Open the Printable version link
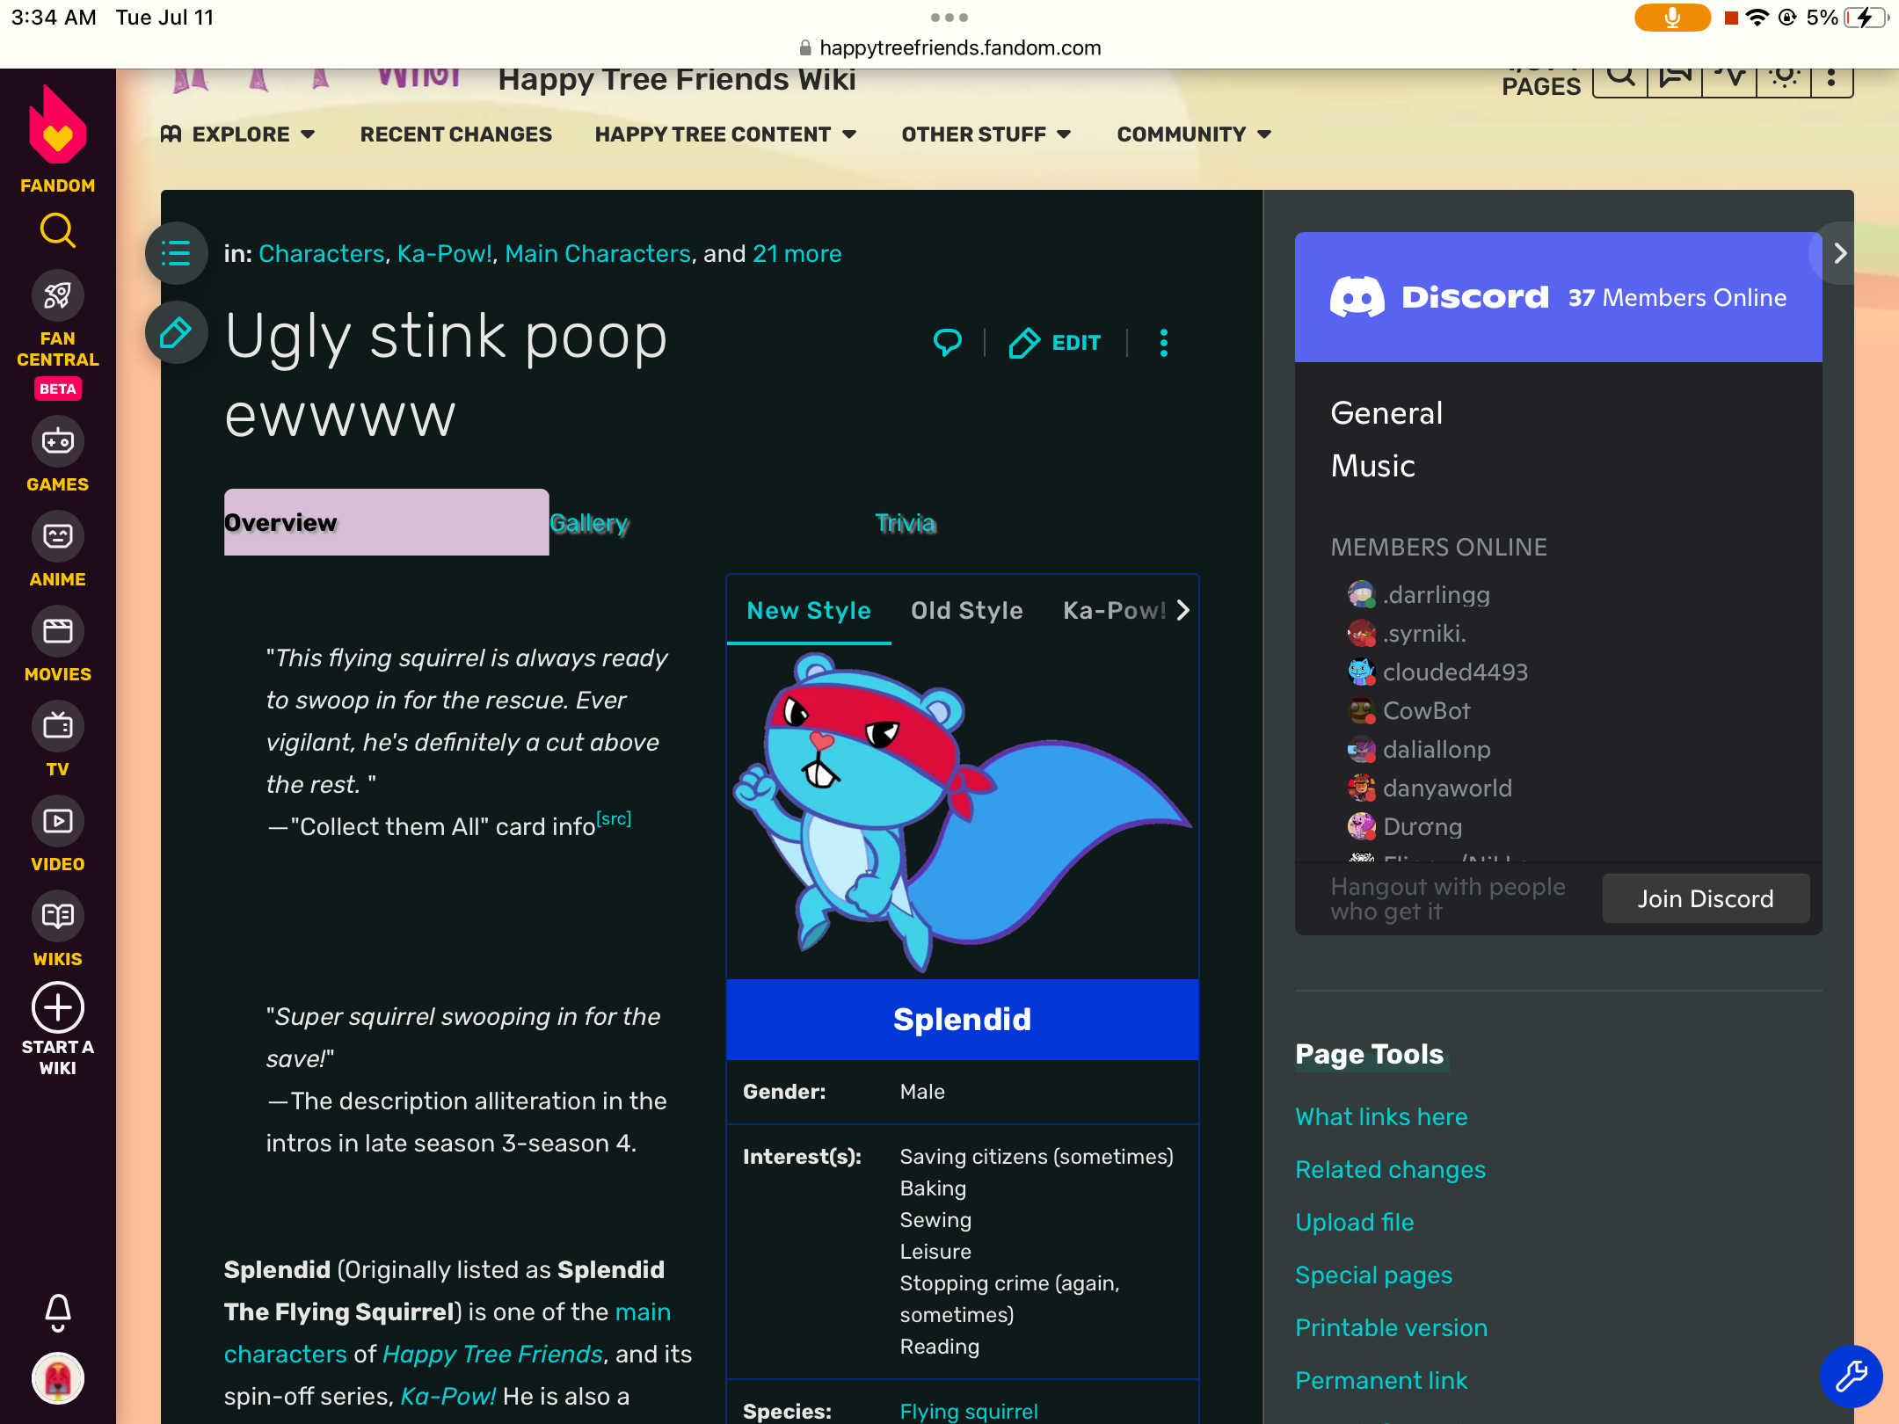 [1391, 1327]
